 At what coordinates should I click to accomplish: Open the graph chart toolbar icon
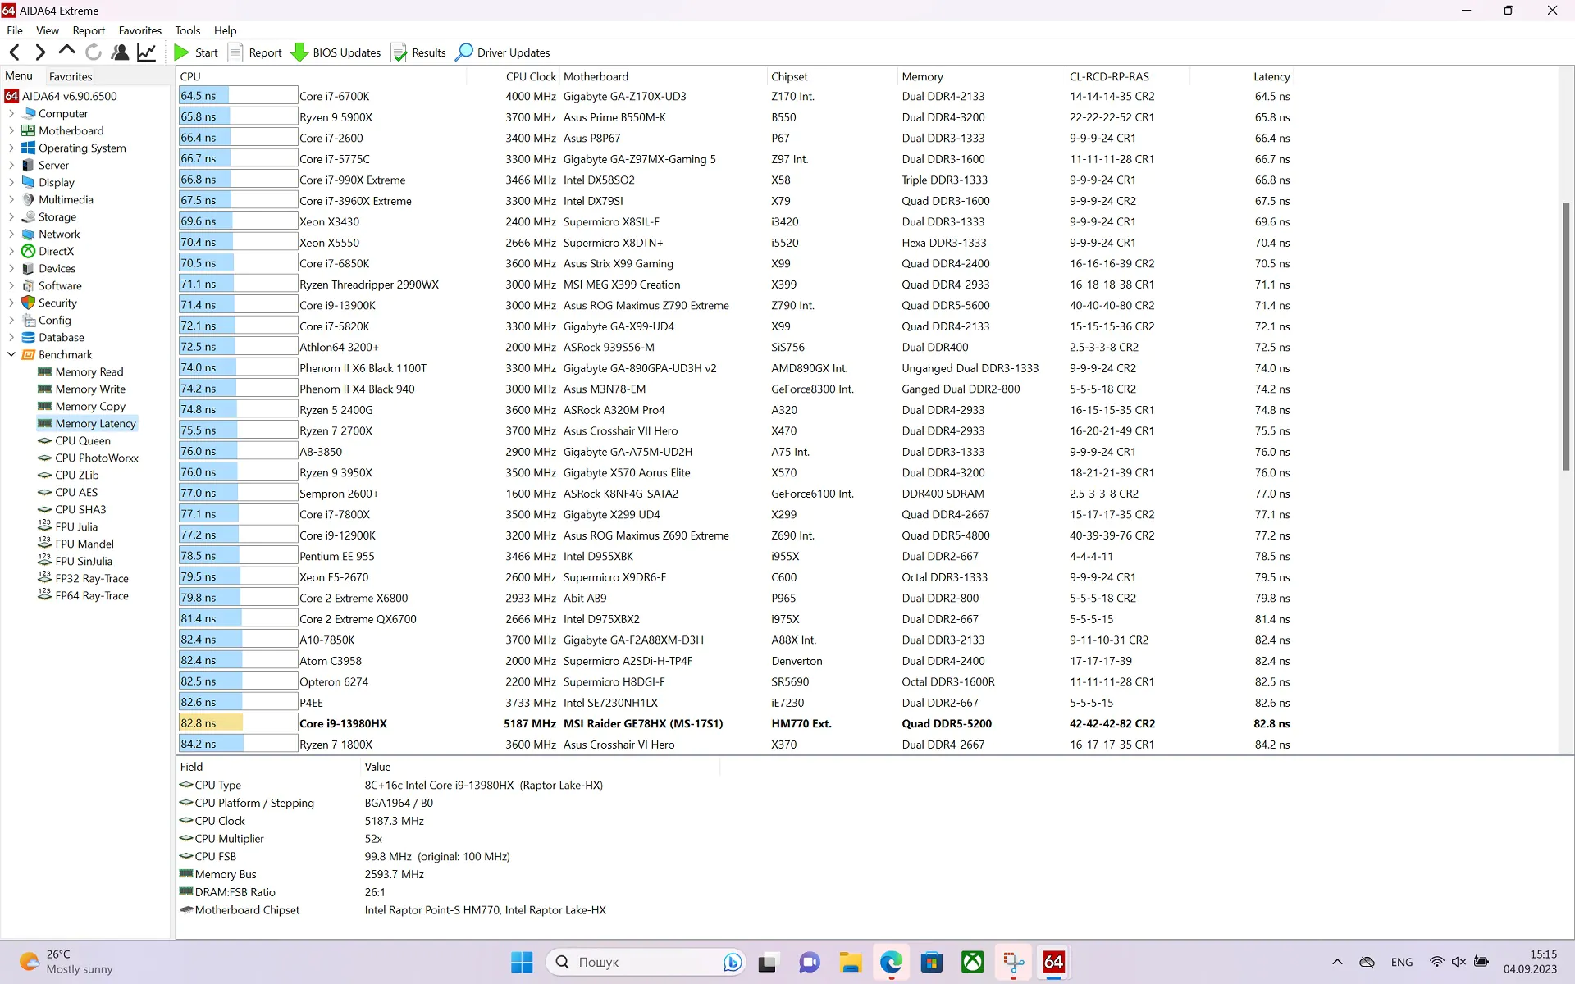pyautogui.click(x=146, y=52)
